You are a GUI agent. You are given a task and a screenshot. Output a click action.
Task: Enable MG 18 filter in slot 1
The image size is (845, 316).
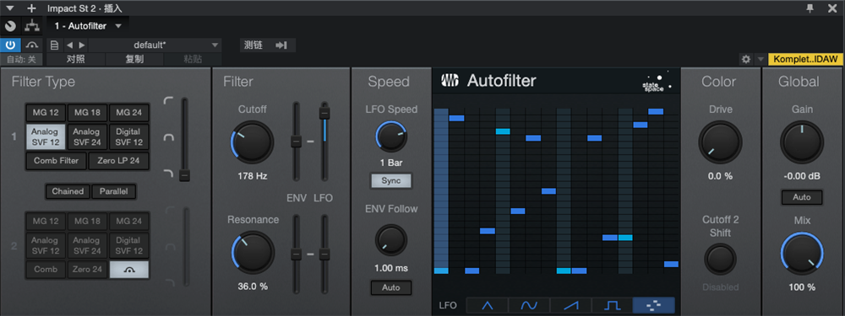[x=87, y=113]
